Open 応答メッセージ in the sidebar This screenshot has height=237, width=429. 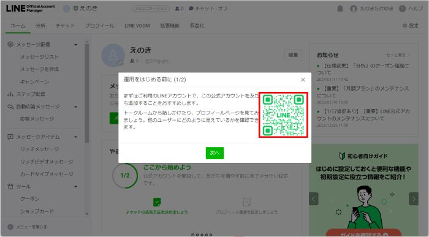click(37, 119)
